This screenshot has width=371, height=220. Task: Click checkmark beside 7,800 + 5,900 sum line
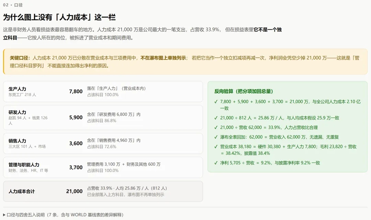point(216,102)
